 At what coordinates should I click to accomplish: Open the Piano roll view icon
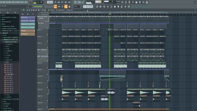point(101,6)
